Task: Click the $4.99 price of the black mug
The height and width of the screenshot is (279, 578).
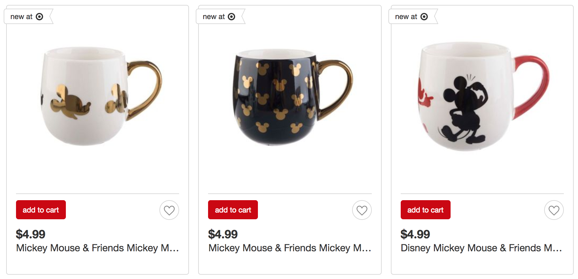Action: point(223,234)
